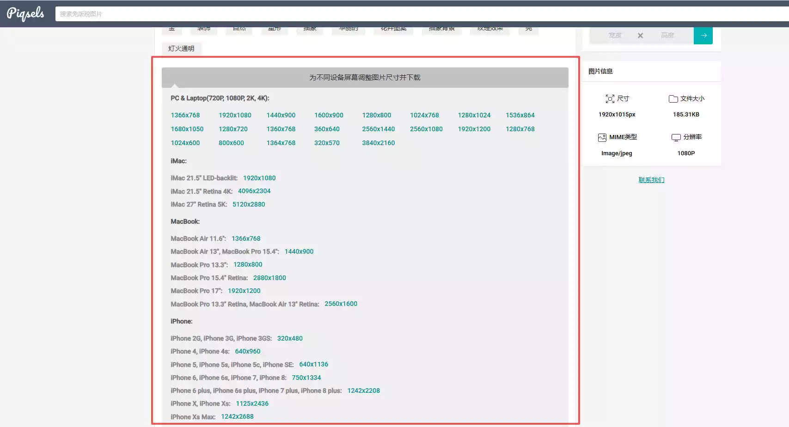The image size is (789, 427).
Task: Choose iMac Retina 4K 4096x2304 size
Action: (x=254, y=191)
